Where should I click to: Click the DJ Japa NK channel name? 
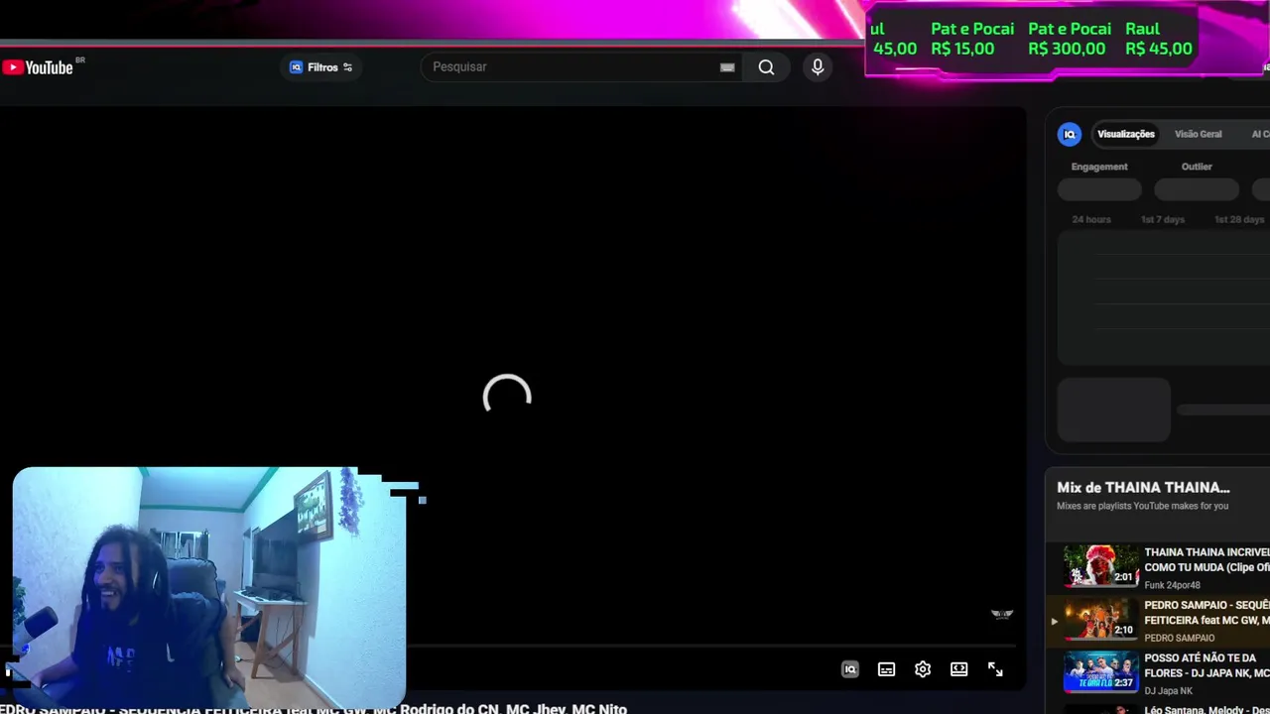pos(1169,691)
